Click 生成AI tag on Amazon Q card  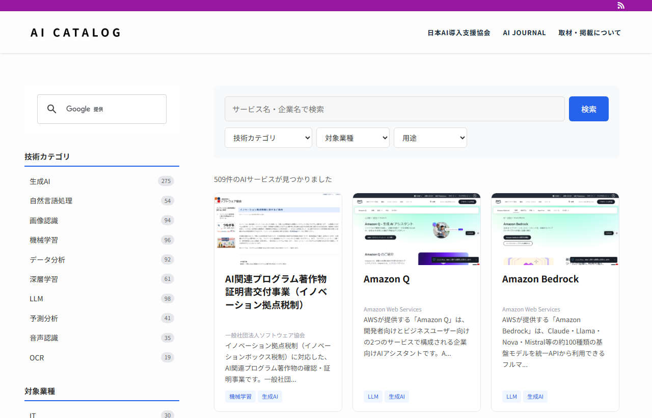(397, 397)
